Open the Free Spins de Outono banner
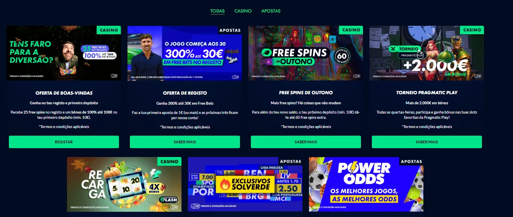The image size is (513, 217). point(306,53)
